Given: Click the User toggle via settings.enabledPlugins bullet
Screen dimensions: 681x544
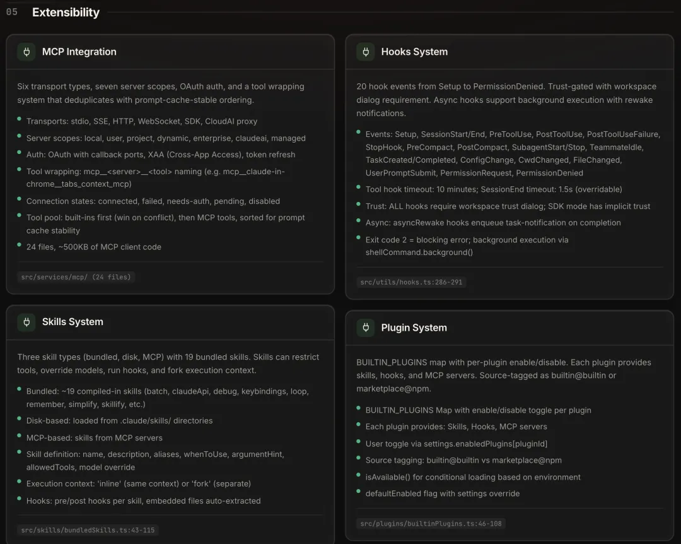Looking at the screenshot, I should [456, 444].
